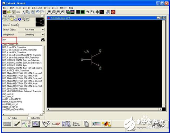171x133 pixels.
Task: Select 'BJT, 4 pin w/inductance NPN' row
Action: click(22, 57)
